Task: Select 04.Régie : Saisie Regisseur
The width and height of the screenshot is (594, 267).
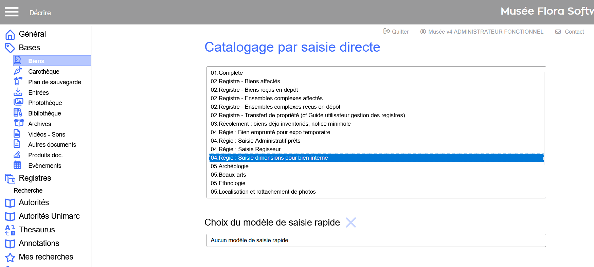Action: pos(376,149)
